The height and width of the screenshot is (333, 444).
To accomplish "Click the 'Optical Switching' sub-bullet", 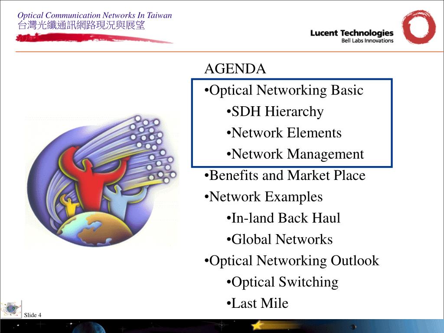I will coord(282,282).
